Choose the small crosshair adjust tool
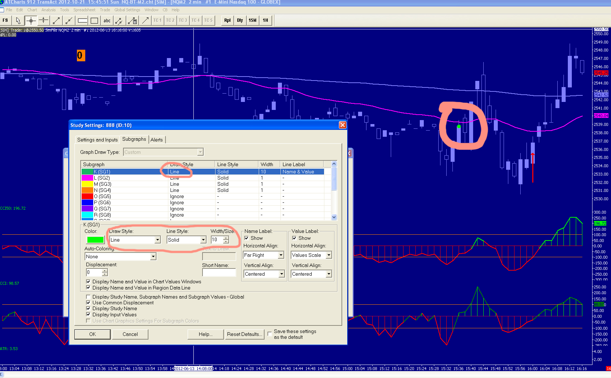Image resolution: width=611 pixels, height=378 pixels. coord(44,20)
